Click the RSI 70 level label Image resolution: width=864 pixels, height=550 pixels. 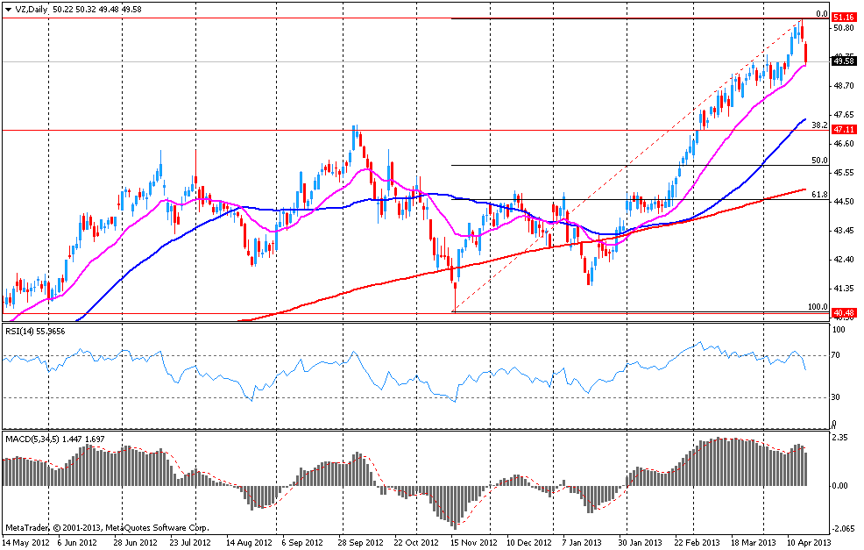[x=836, y=354]
